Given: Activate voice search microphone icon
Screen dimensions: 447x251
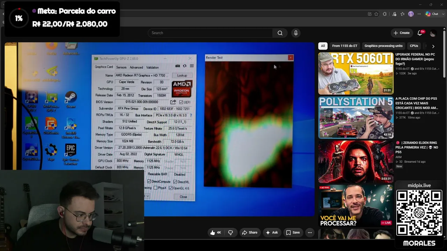Looking at the screenshot, I should pos(296,33).
